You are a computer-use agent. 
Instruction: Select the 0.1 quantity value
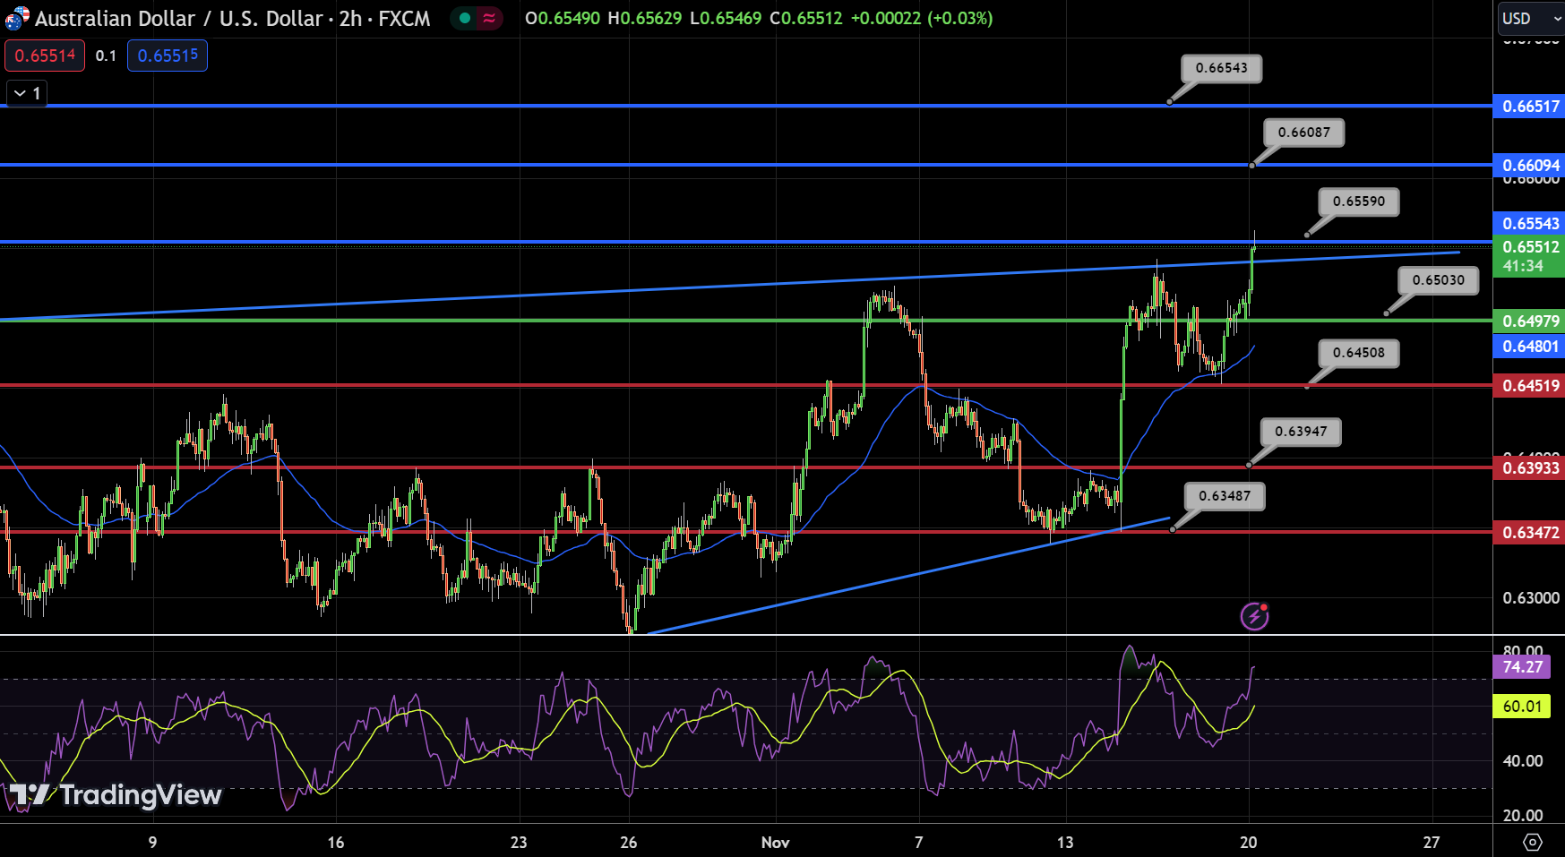pos(106,56)
